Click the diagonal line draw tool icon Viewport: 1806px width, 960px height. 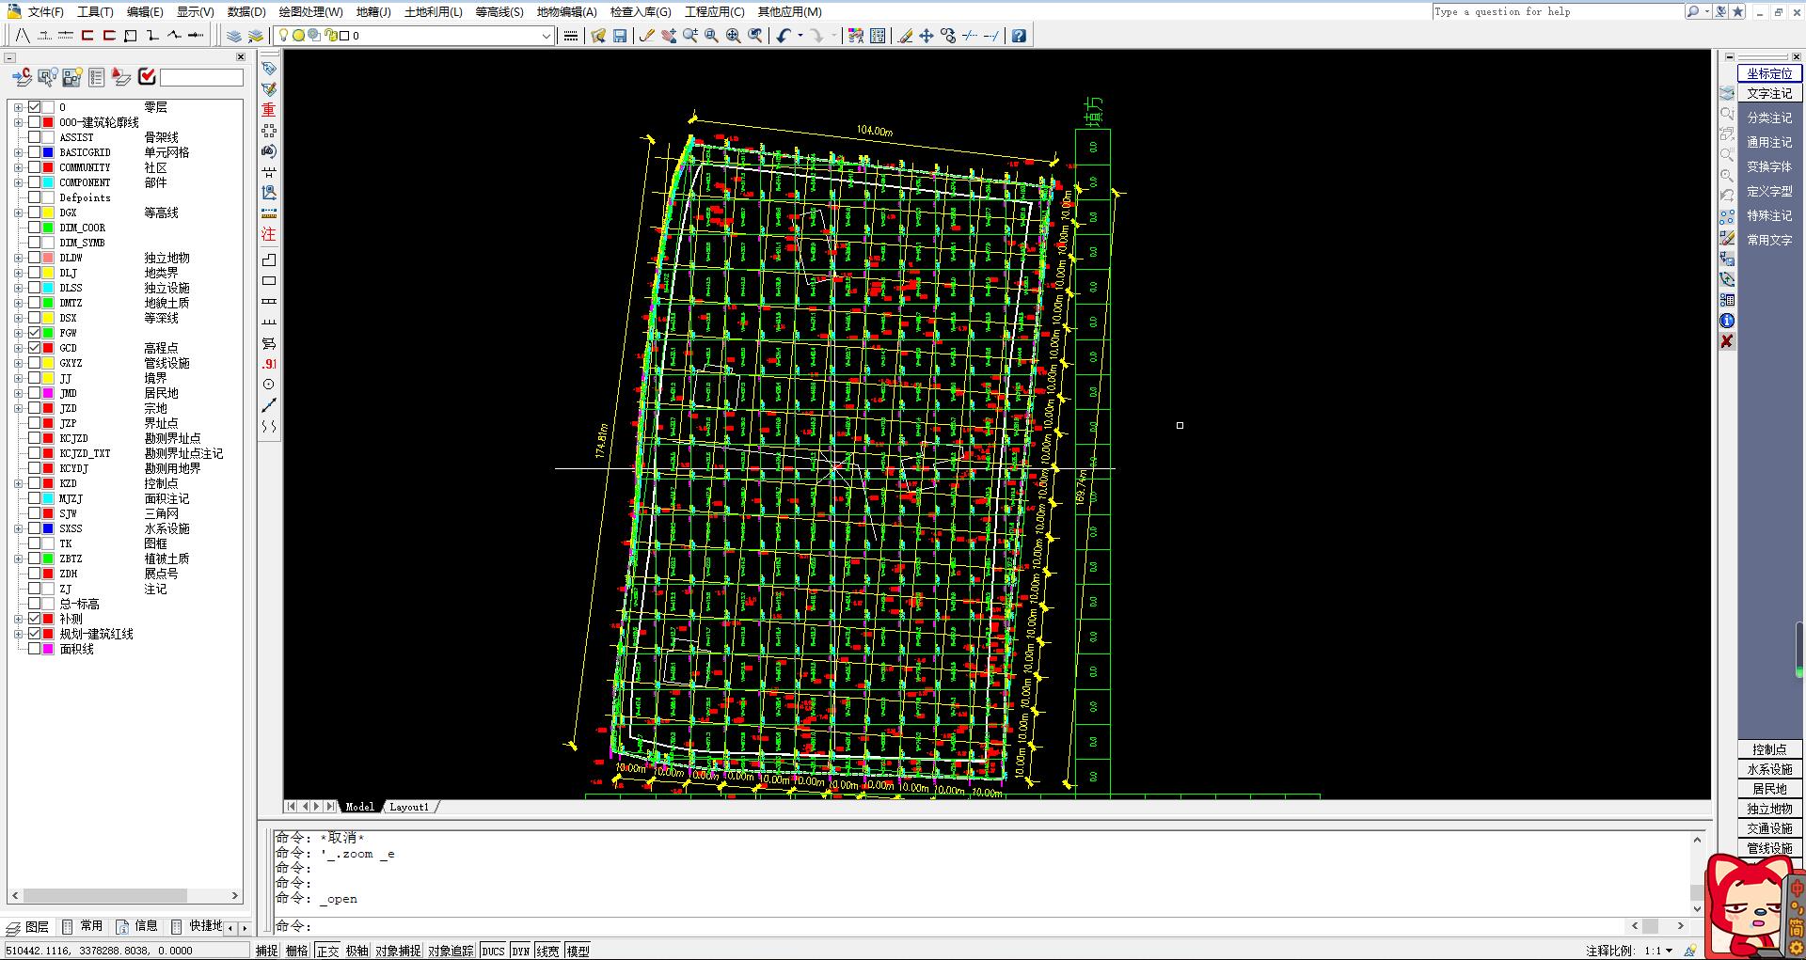(269, 405)
